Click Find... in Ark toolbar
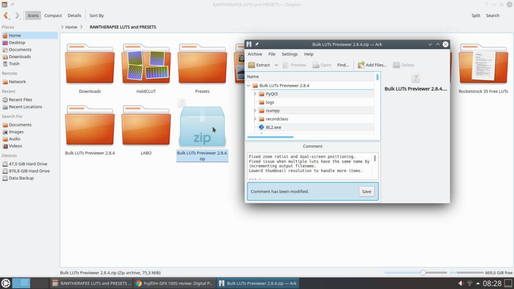 coord(343,65)
